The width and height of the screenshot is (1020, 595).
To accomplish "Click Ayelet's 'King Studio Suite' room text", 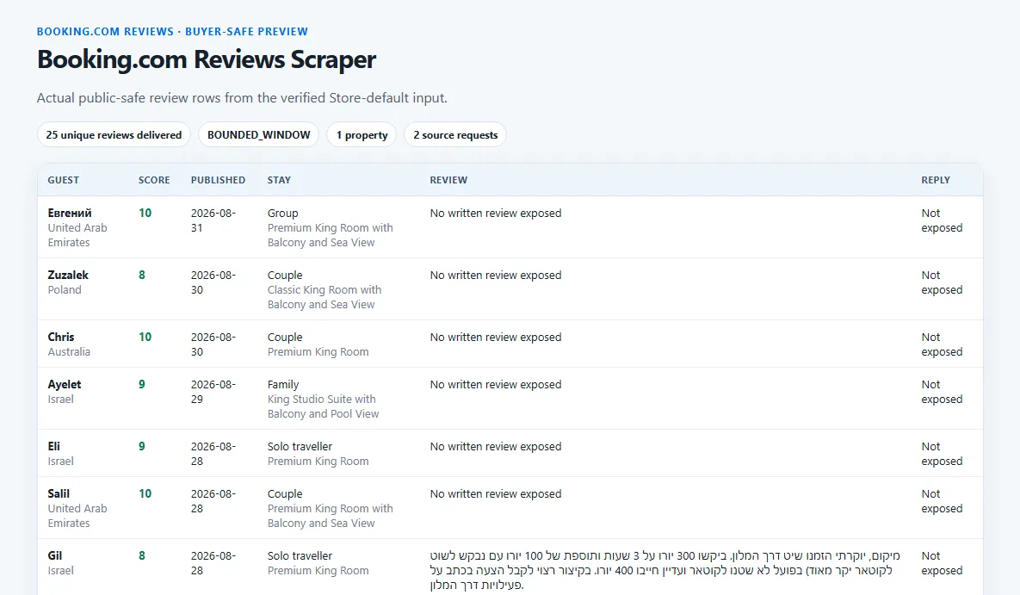I will (323, 406).
